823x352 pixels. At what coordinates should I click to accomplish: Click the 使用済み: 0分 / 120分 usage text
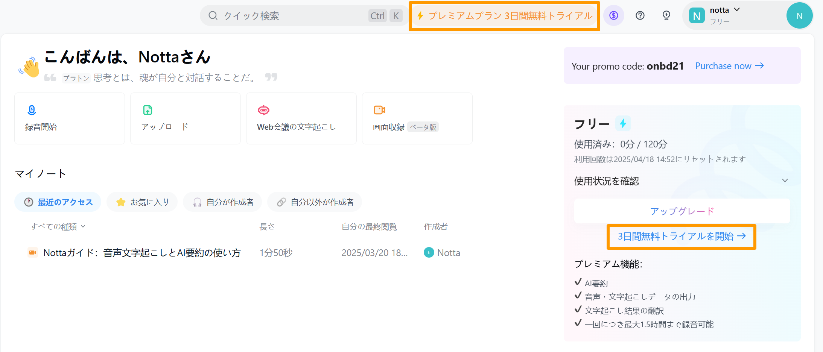621,144
